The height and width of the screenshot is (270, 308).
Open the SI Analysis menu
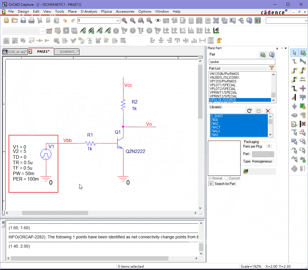point(89,12)
